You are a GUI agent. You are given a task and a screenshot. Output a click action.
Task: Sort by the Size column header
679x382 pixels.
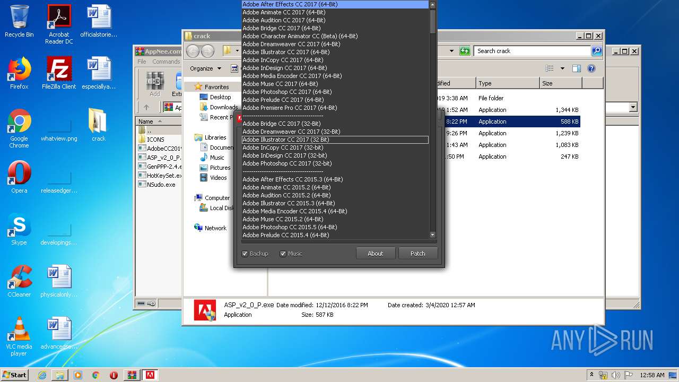tap(560, 83)
